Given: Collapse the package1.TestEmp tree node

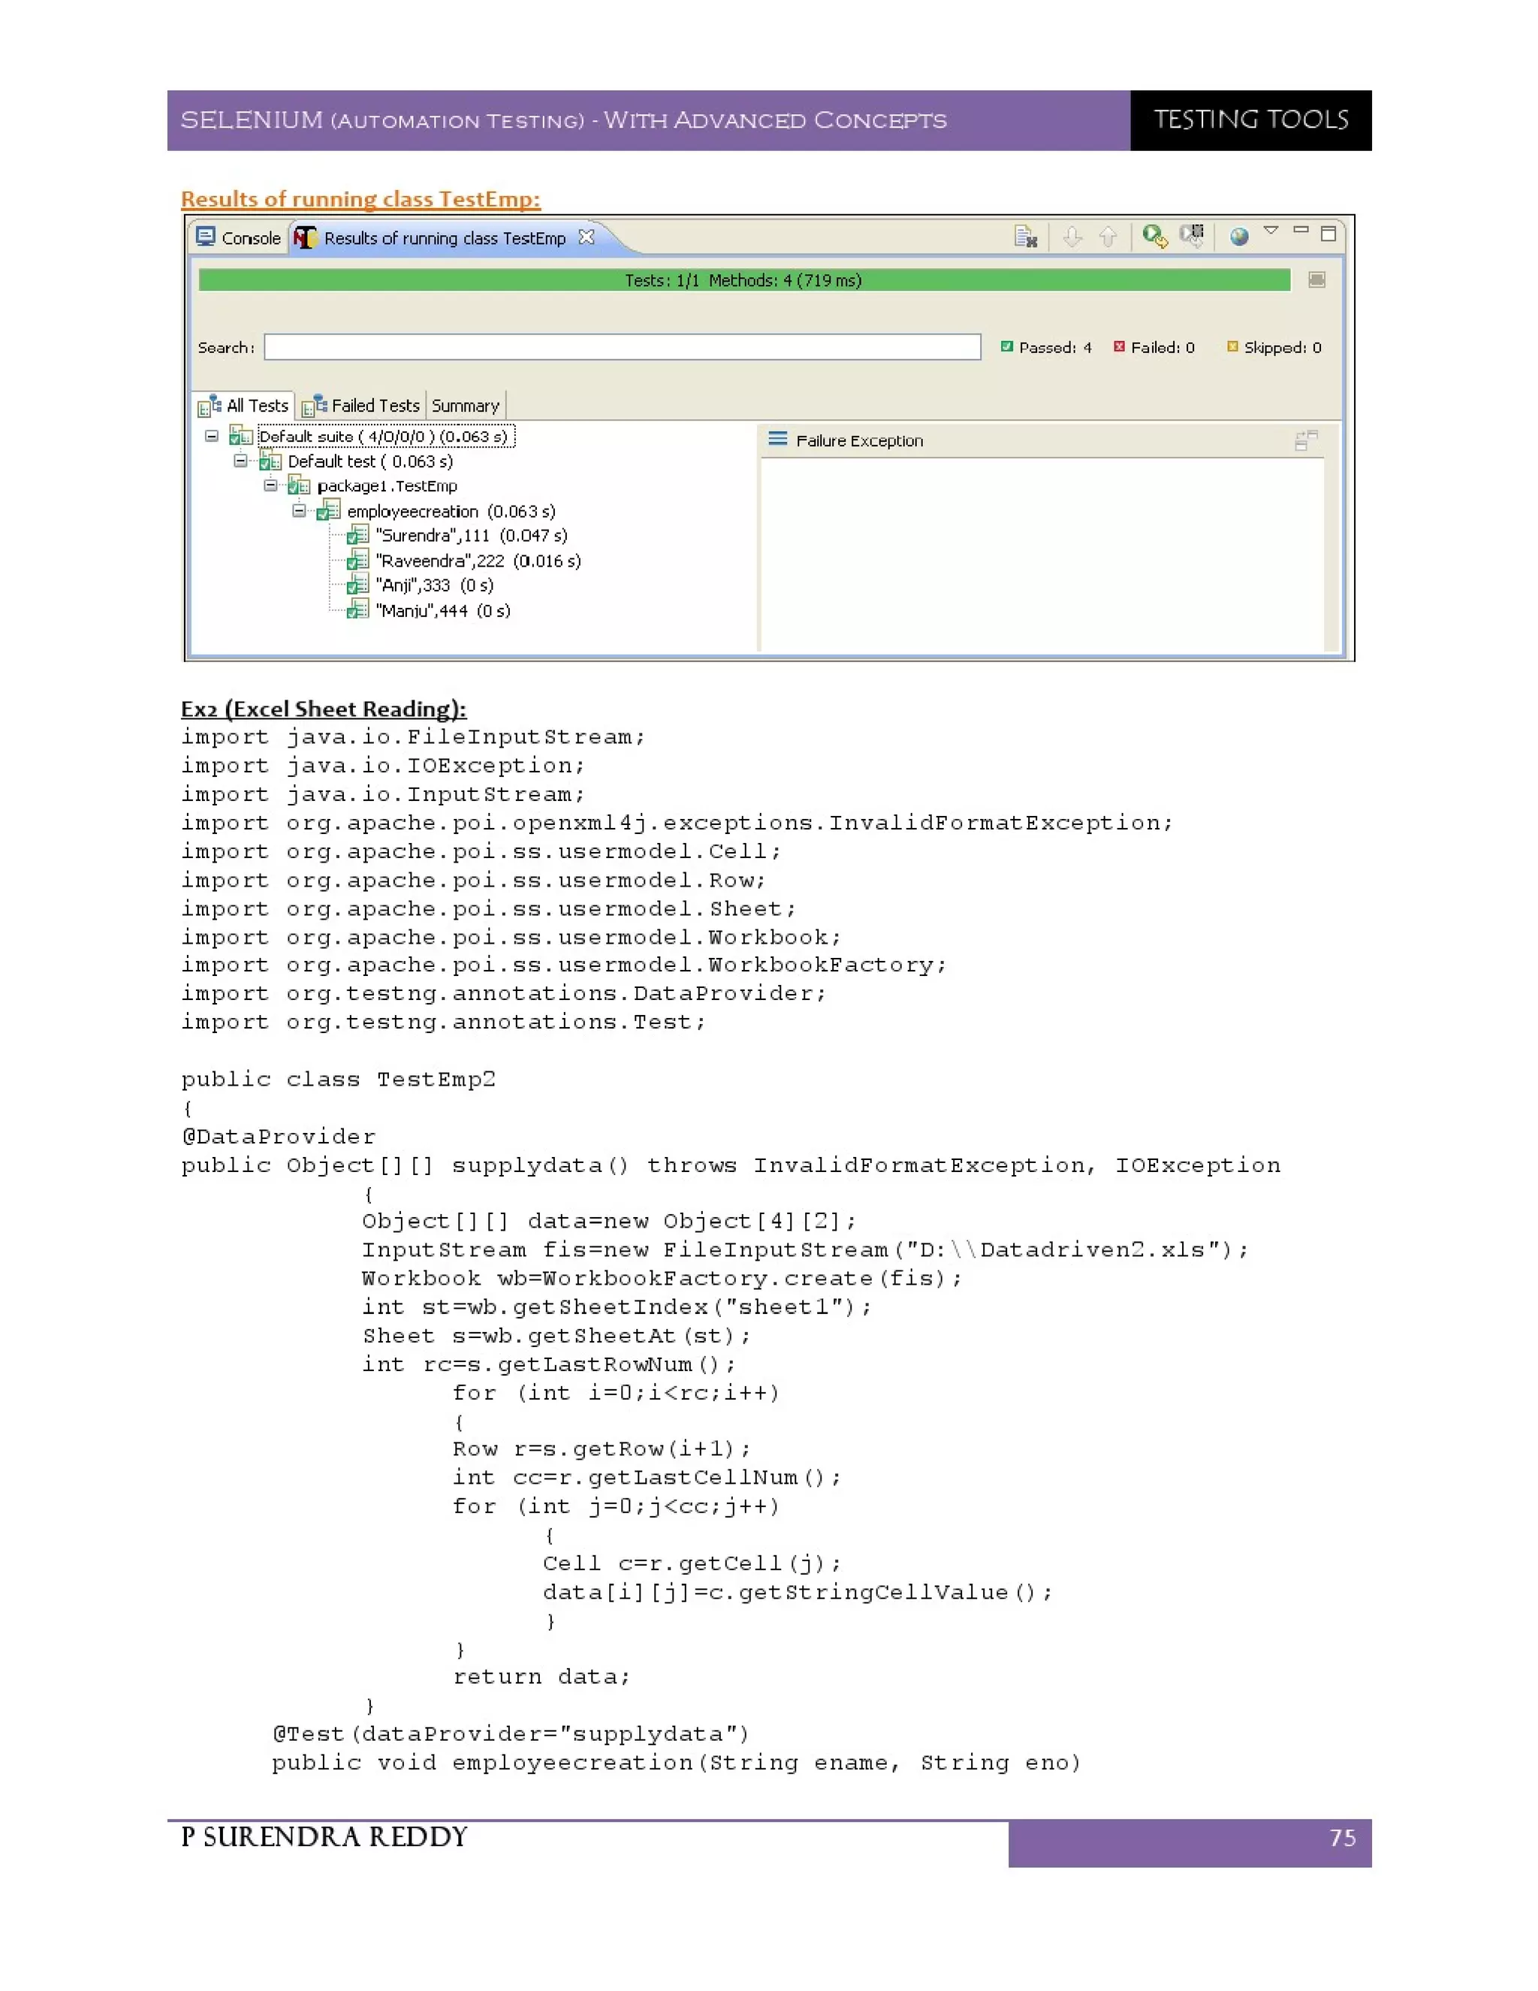Looking at the screenshot, I should coord(270,486).
